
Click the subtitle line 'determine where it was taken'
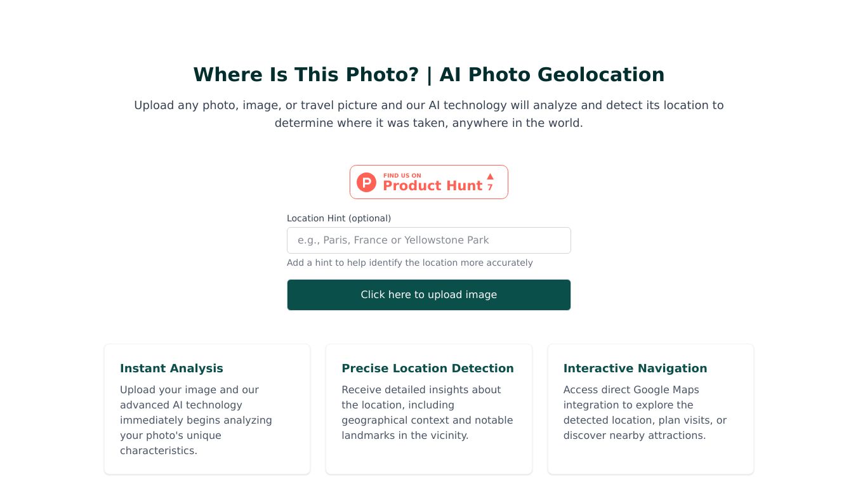click(x=428, y=123)
